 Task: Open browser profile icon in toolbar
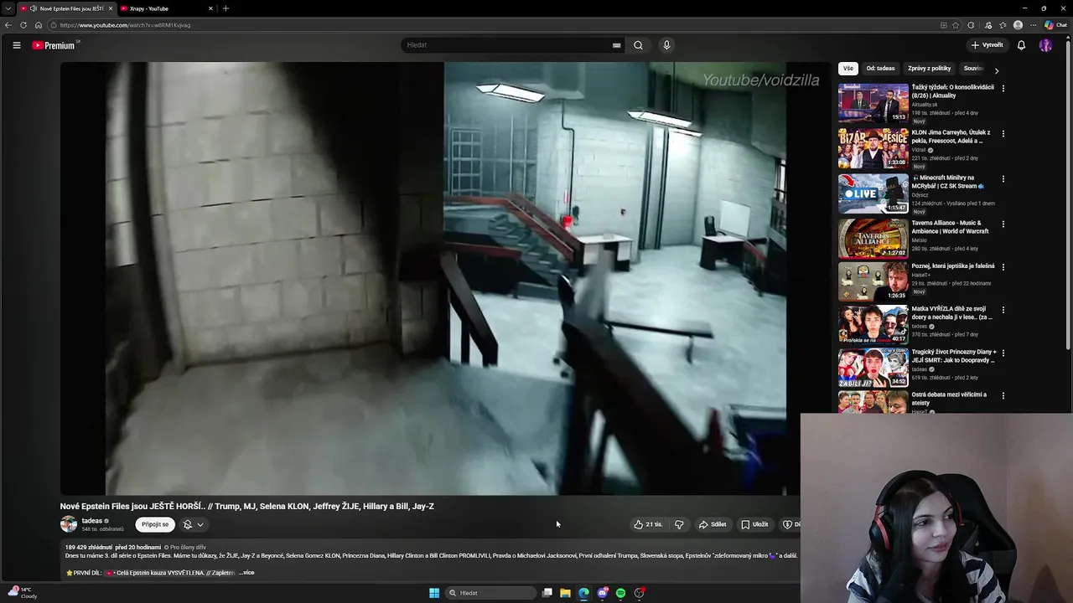coord(1018,25)
